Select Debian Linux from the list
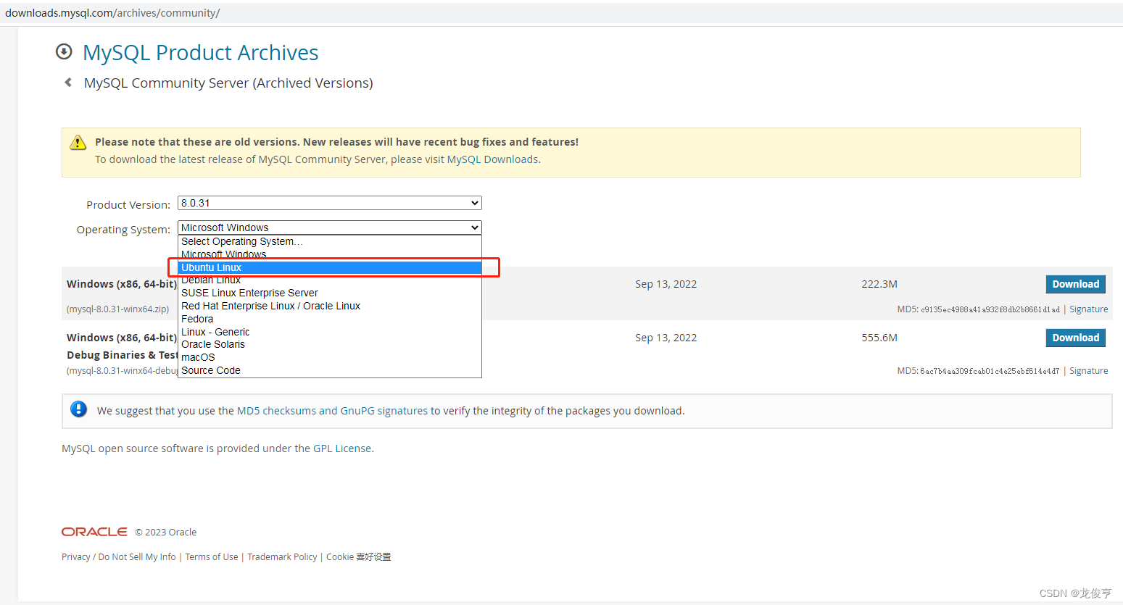1123x605 pixels. [330, 280]
